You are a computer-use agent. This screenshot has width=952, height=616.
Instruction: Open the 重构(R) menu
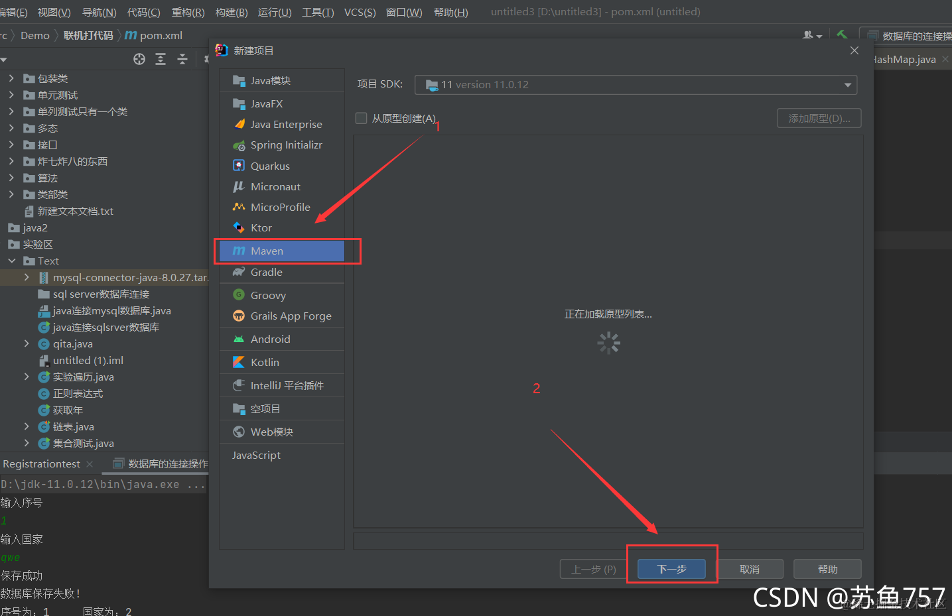[188, 12]
